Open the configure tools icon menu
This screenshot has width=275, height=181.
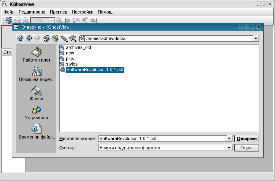pos(73,38)
